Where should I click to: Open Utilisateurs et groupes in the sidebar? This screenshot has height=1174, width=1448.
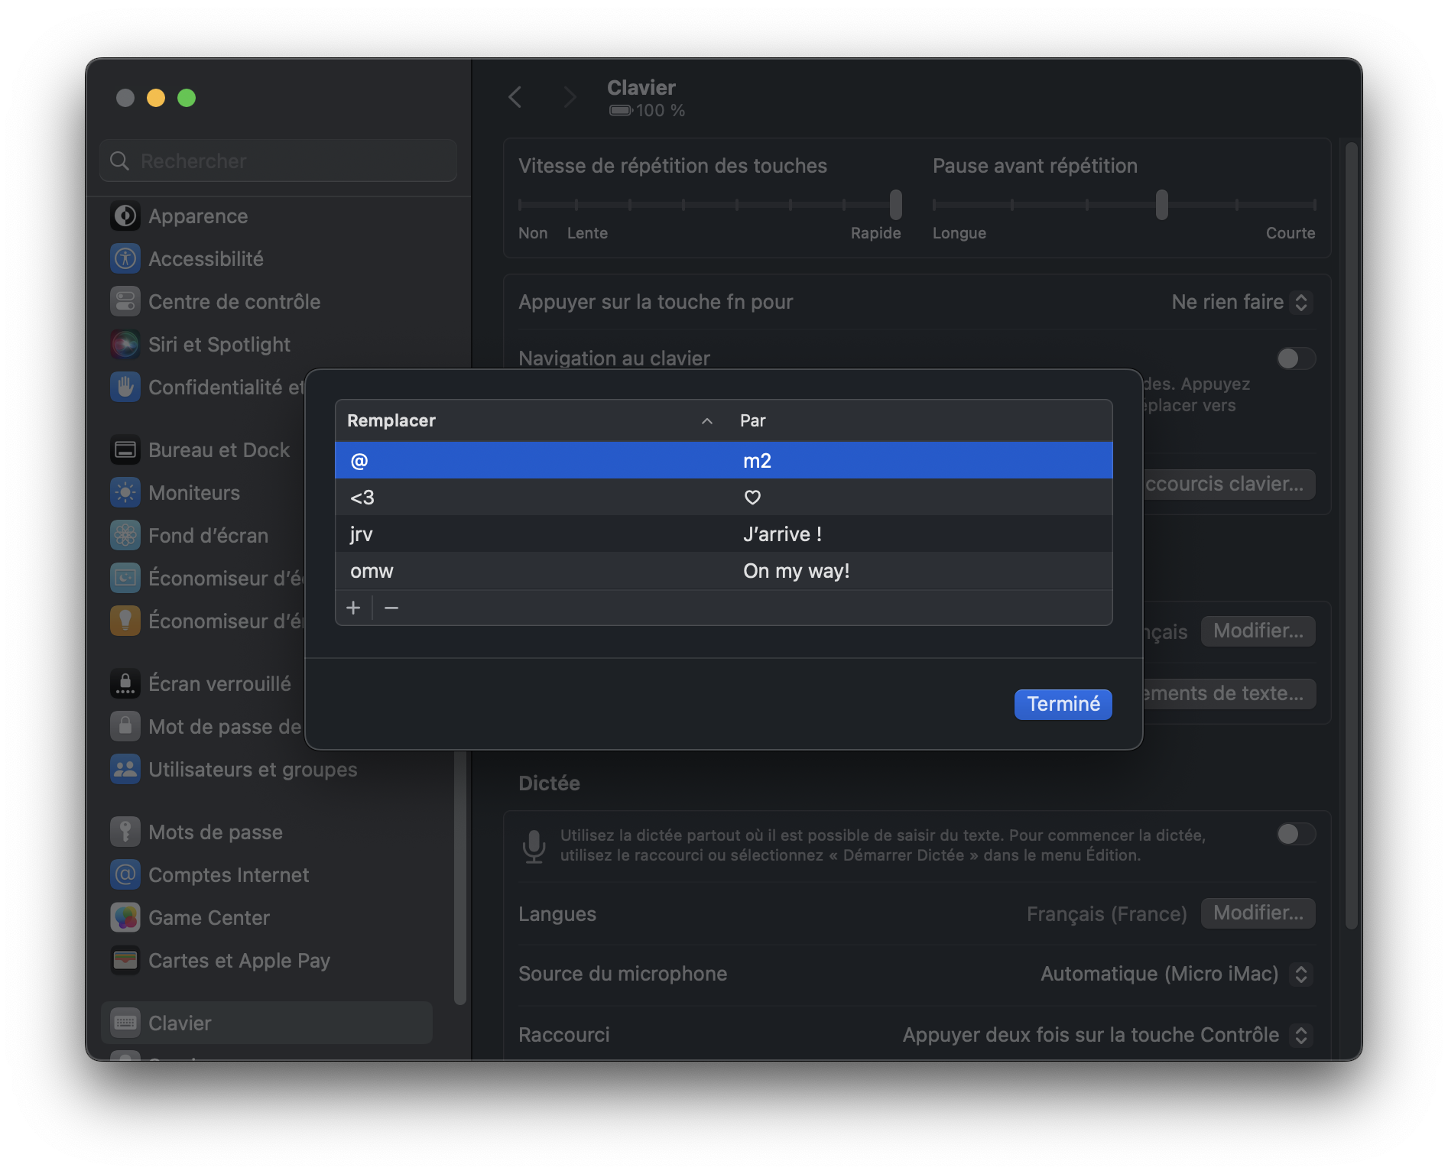pyautogui.click(x=252, y=770)
